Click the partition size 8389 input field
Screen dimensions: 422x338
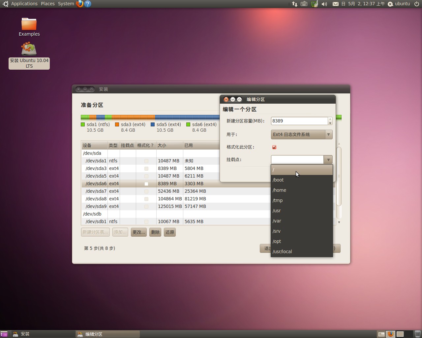coord(299,121)
